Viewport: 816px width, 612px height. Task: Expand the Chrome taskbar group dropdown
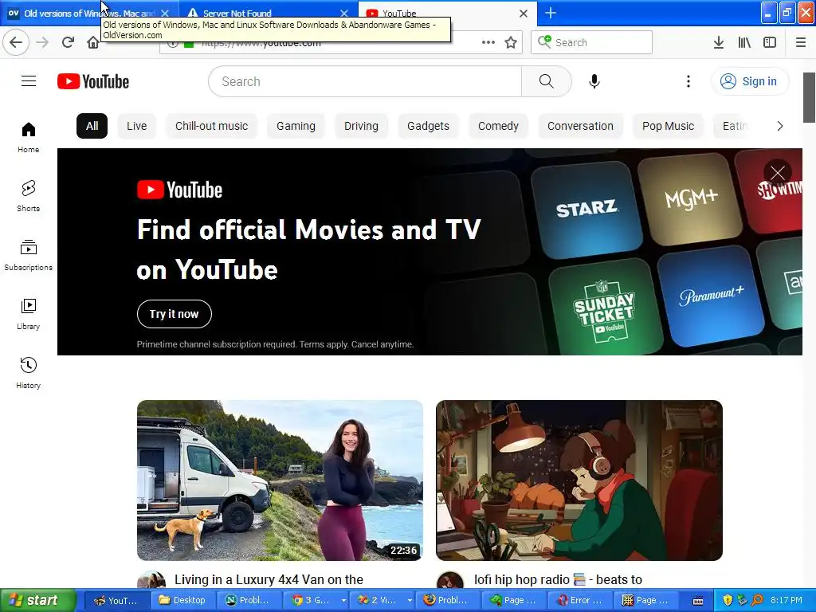343,600
